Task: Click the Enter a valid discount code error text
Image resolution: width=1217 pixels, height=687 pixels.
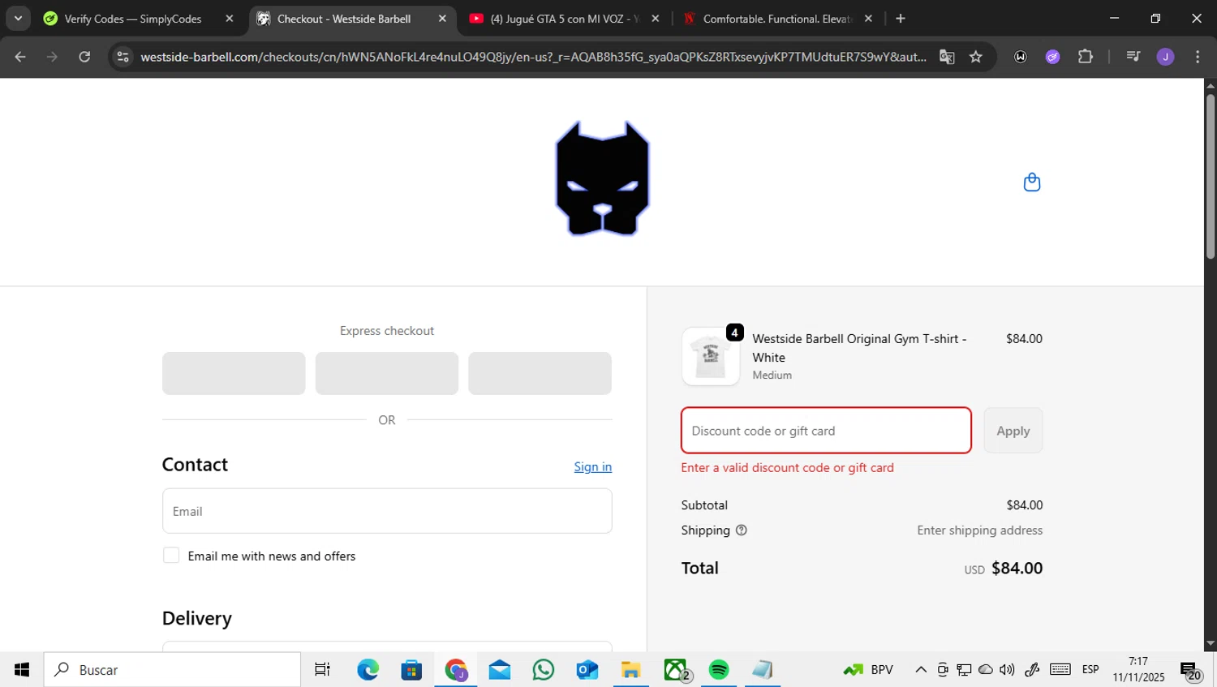Action: (x=787, y=468)
